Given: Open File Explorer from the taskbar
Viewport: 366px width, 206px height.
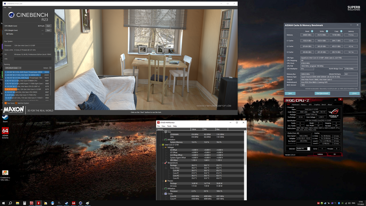Looking at the screenshot, I should [17, 203].
